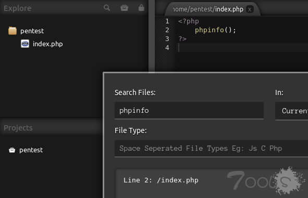The height and width of the screenshot is (198, 308).
Task: Click line number 2 in editor gutter
Action: (x=167, y=30)
